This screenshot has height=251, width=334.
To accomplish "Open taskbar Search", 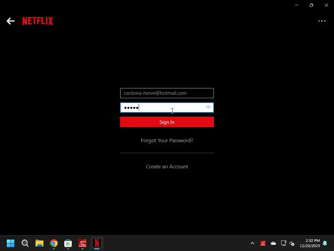I will [x=25, y=243].
